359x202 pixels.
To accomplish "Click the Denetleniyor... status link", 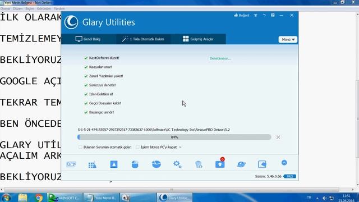I will click(220, 58).
